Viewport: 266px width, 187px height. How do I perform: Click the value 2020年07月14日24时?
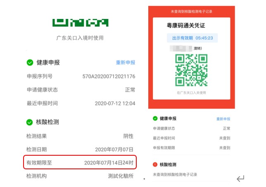click(109, 163)
